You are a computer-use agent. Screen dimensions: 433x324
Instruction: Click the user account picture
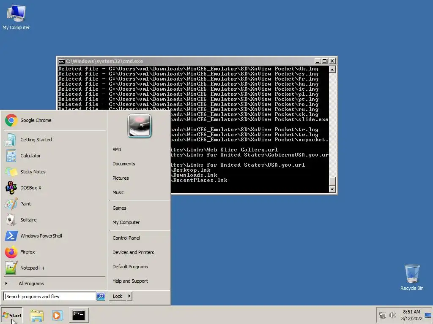coord(140,126)
